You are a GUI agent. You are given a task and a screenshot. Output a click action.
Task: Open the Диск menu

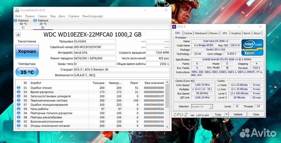coord(62,16)
